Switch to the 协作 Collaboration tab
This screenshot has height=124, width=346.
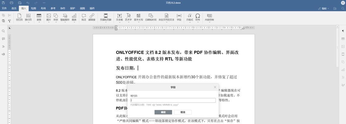coord(63,8)
